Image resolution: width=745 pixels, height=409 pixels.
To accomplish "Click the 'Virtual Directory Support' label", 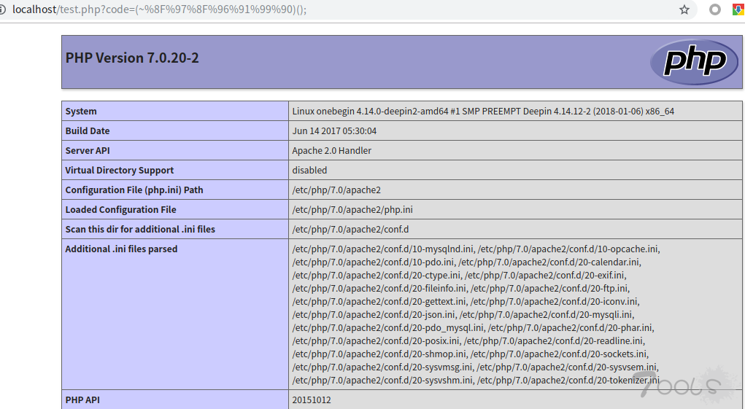I will (x=119, y=171).
